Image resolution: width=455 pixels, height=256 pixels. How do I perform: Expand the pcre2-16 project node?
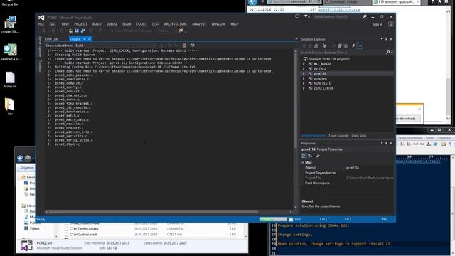[304, 74]
